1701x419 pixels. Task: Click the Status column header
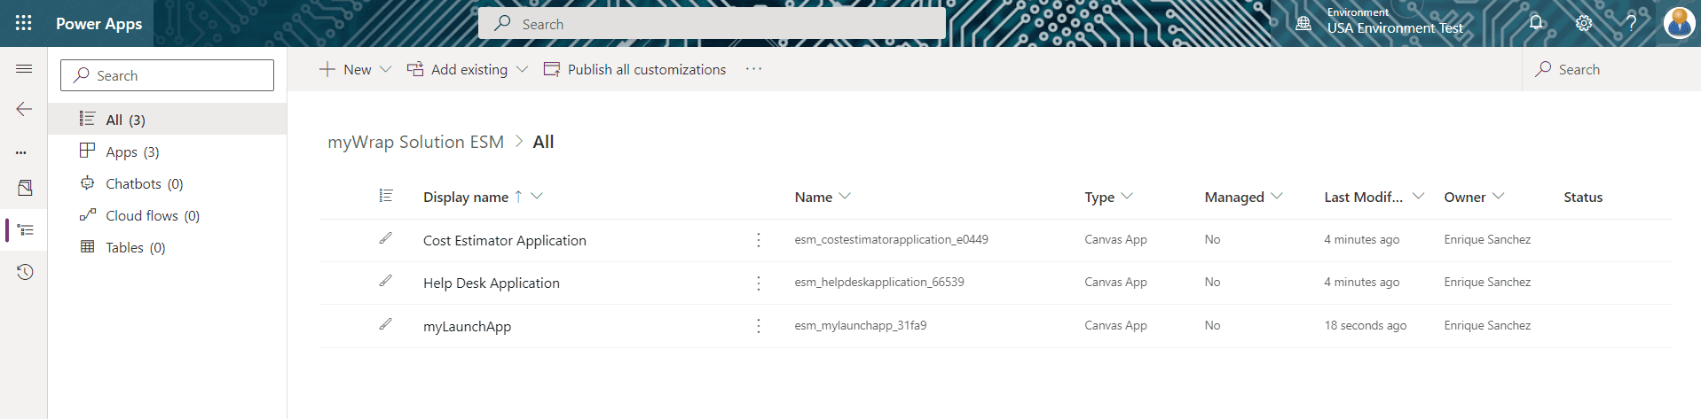(1583, 197)
